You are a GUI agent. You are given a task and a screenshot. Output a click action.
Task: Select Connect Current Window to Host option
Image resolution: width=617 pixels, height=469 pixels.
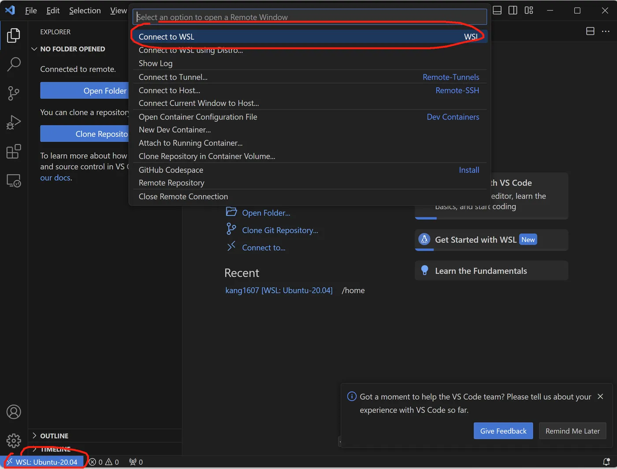[x=309, y=103]
